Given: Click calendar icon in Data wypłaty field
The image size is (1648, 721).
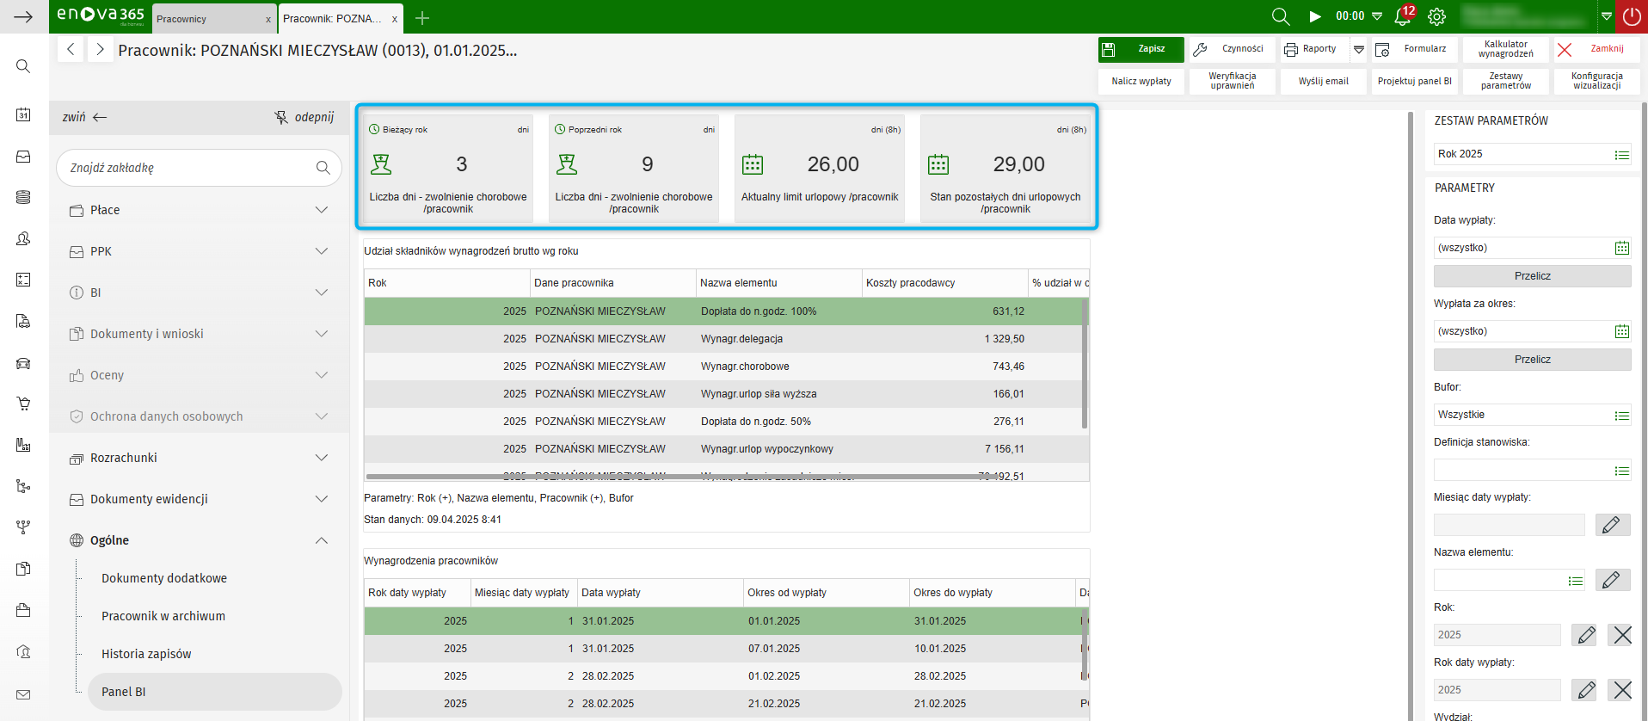Looking at the screenshot, I should pyautogui.click(x=1621, y=248).
